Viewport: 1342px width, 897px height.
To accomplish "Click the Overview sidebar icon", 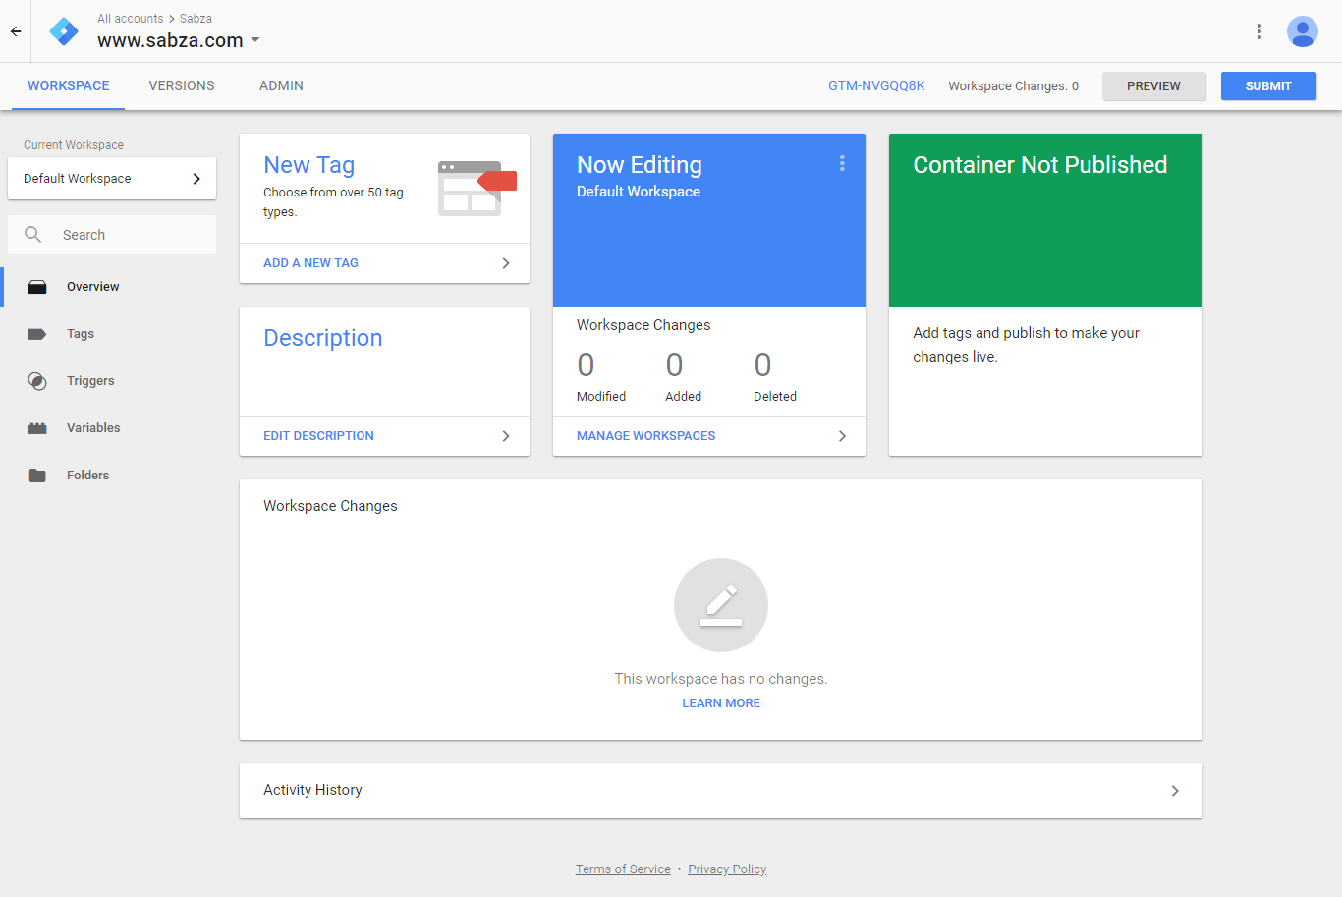I will 37,287.
